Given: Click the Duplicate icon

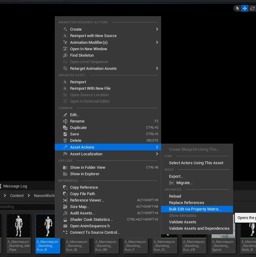Looking at the screenshot, I should (65, 128).
